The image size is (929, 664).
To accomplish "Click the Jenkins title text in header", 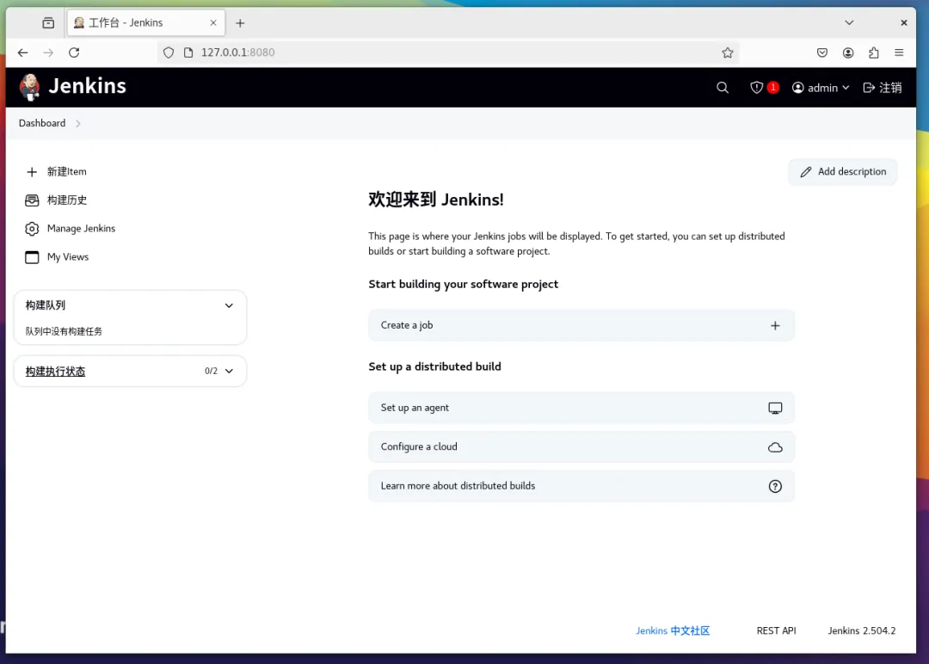I will 87,87.
